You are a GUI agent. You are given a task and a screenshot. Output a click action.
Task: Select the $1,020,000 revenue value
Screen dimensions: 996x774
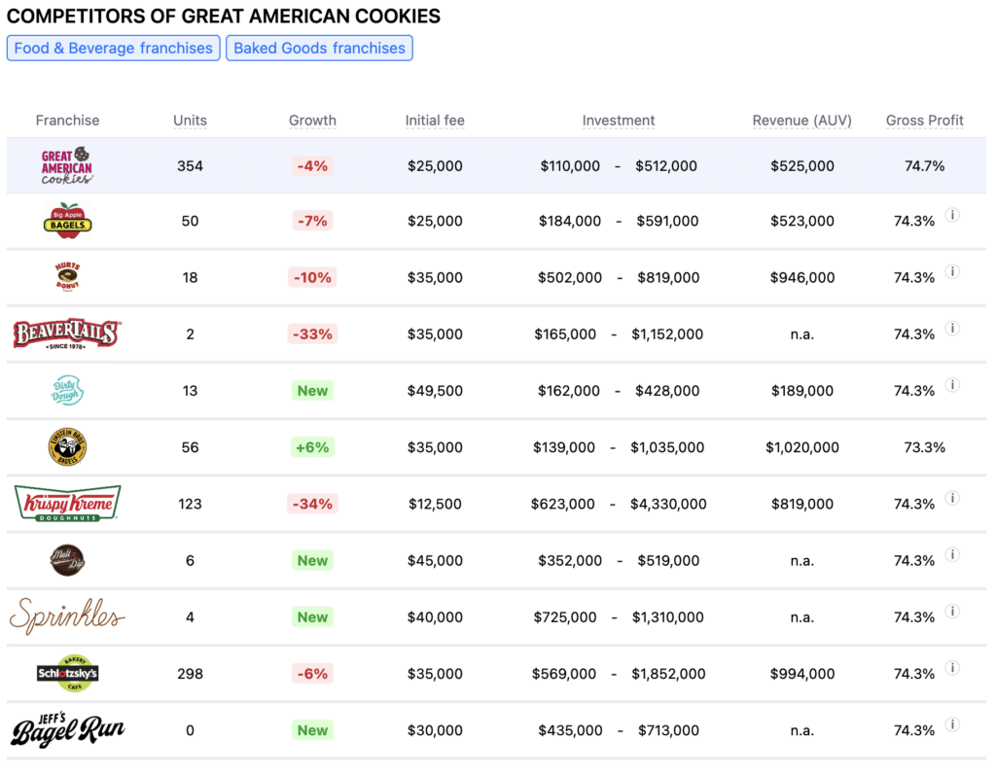click(802, 447)
